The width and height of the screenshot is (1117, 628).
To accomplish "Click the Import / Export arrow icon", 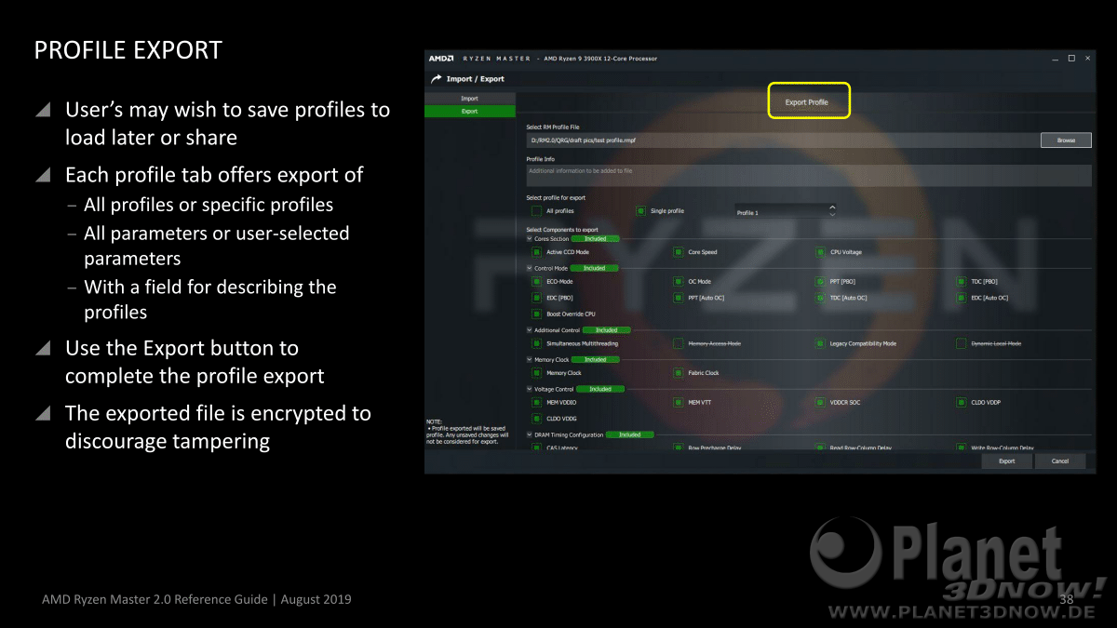I will pyautogui.click(x=436, y=79).
